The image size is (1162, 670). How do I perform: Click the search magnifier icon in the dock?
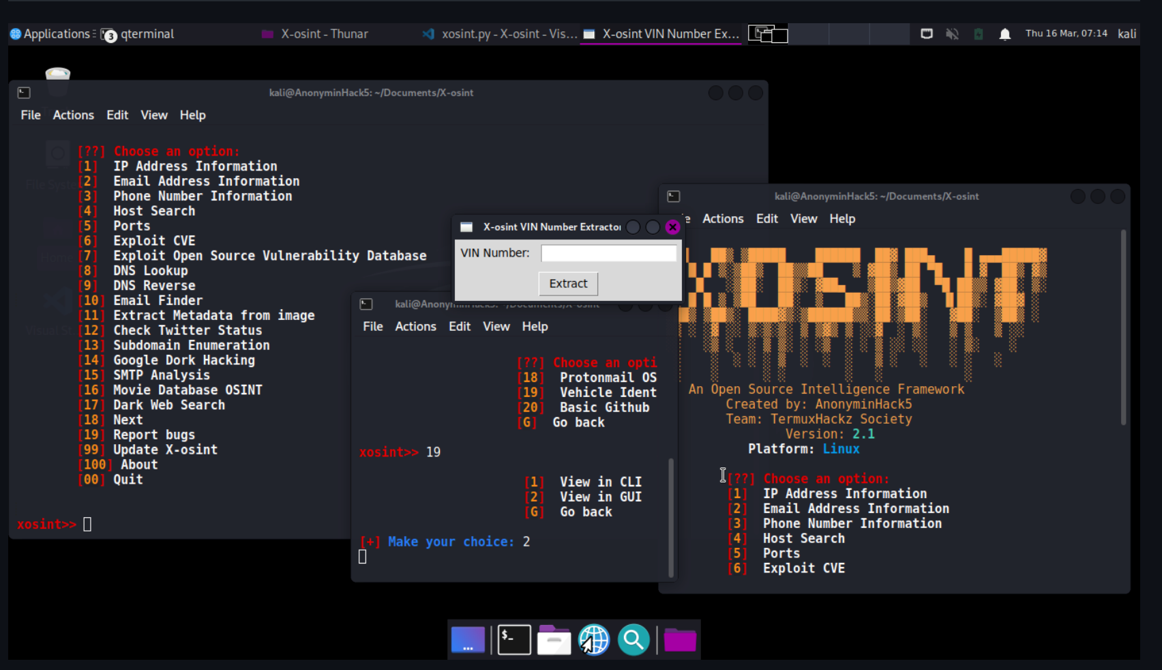pyautogui.click(x=633, y=640)
